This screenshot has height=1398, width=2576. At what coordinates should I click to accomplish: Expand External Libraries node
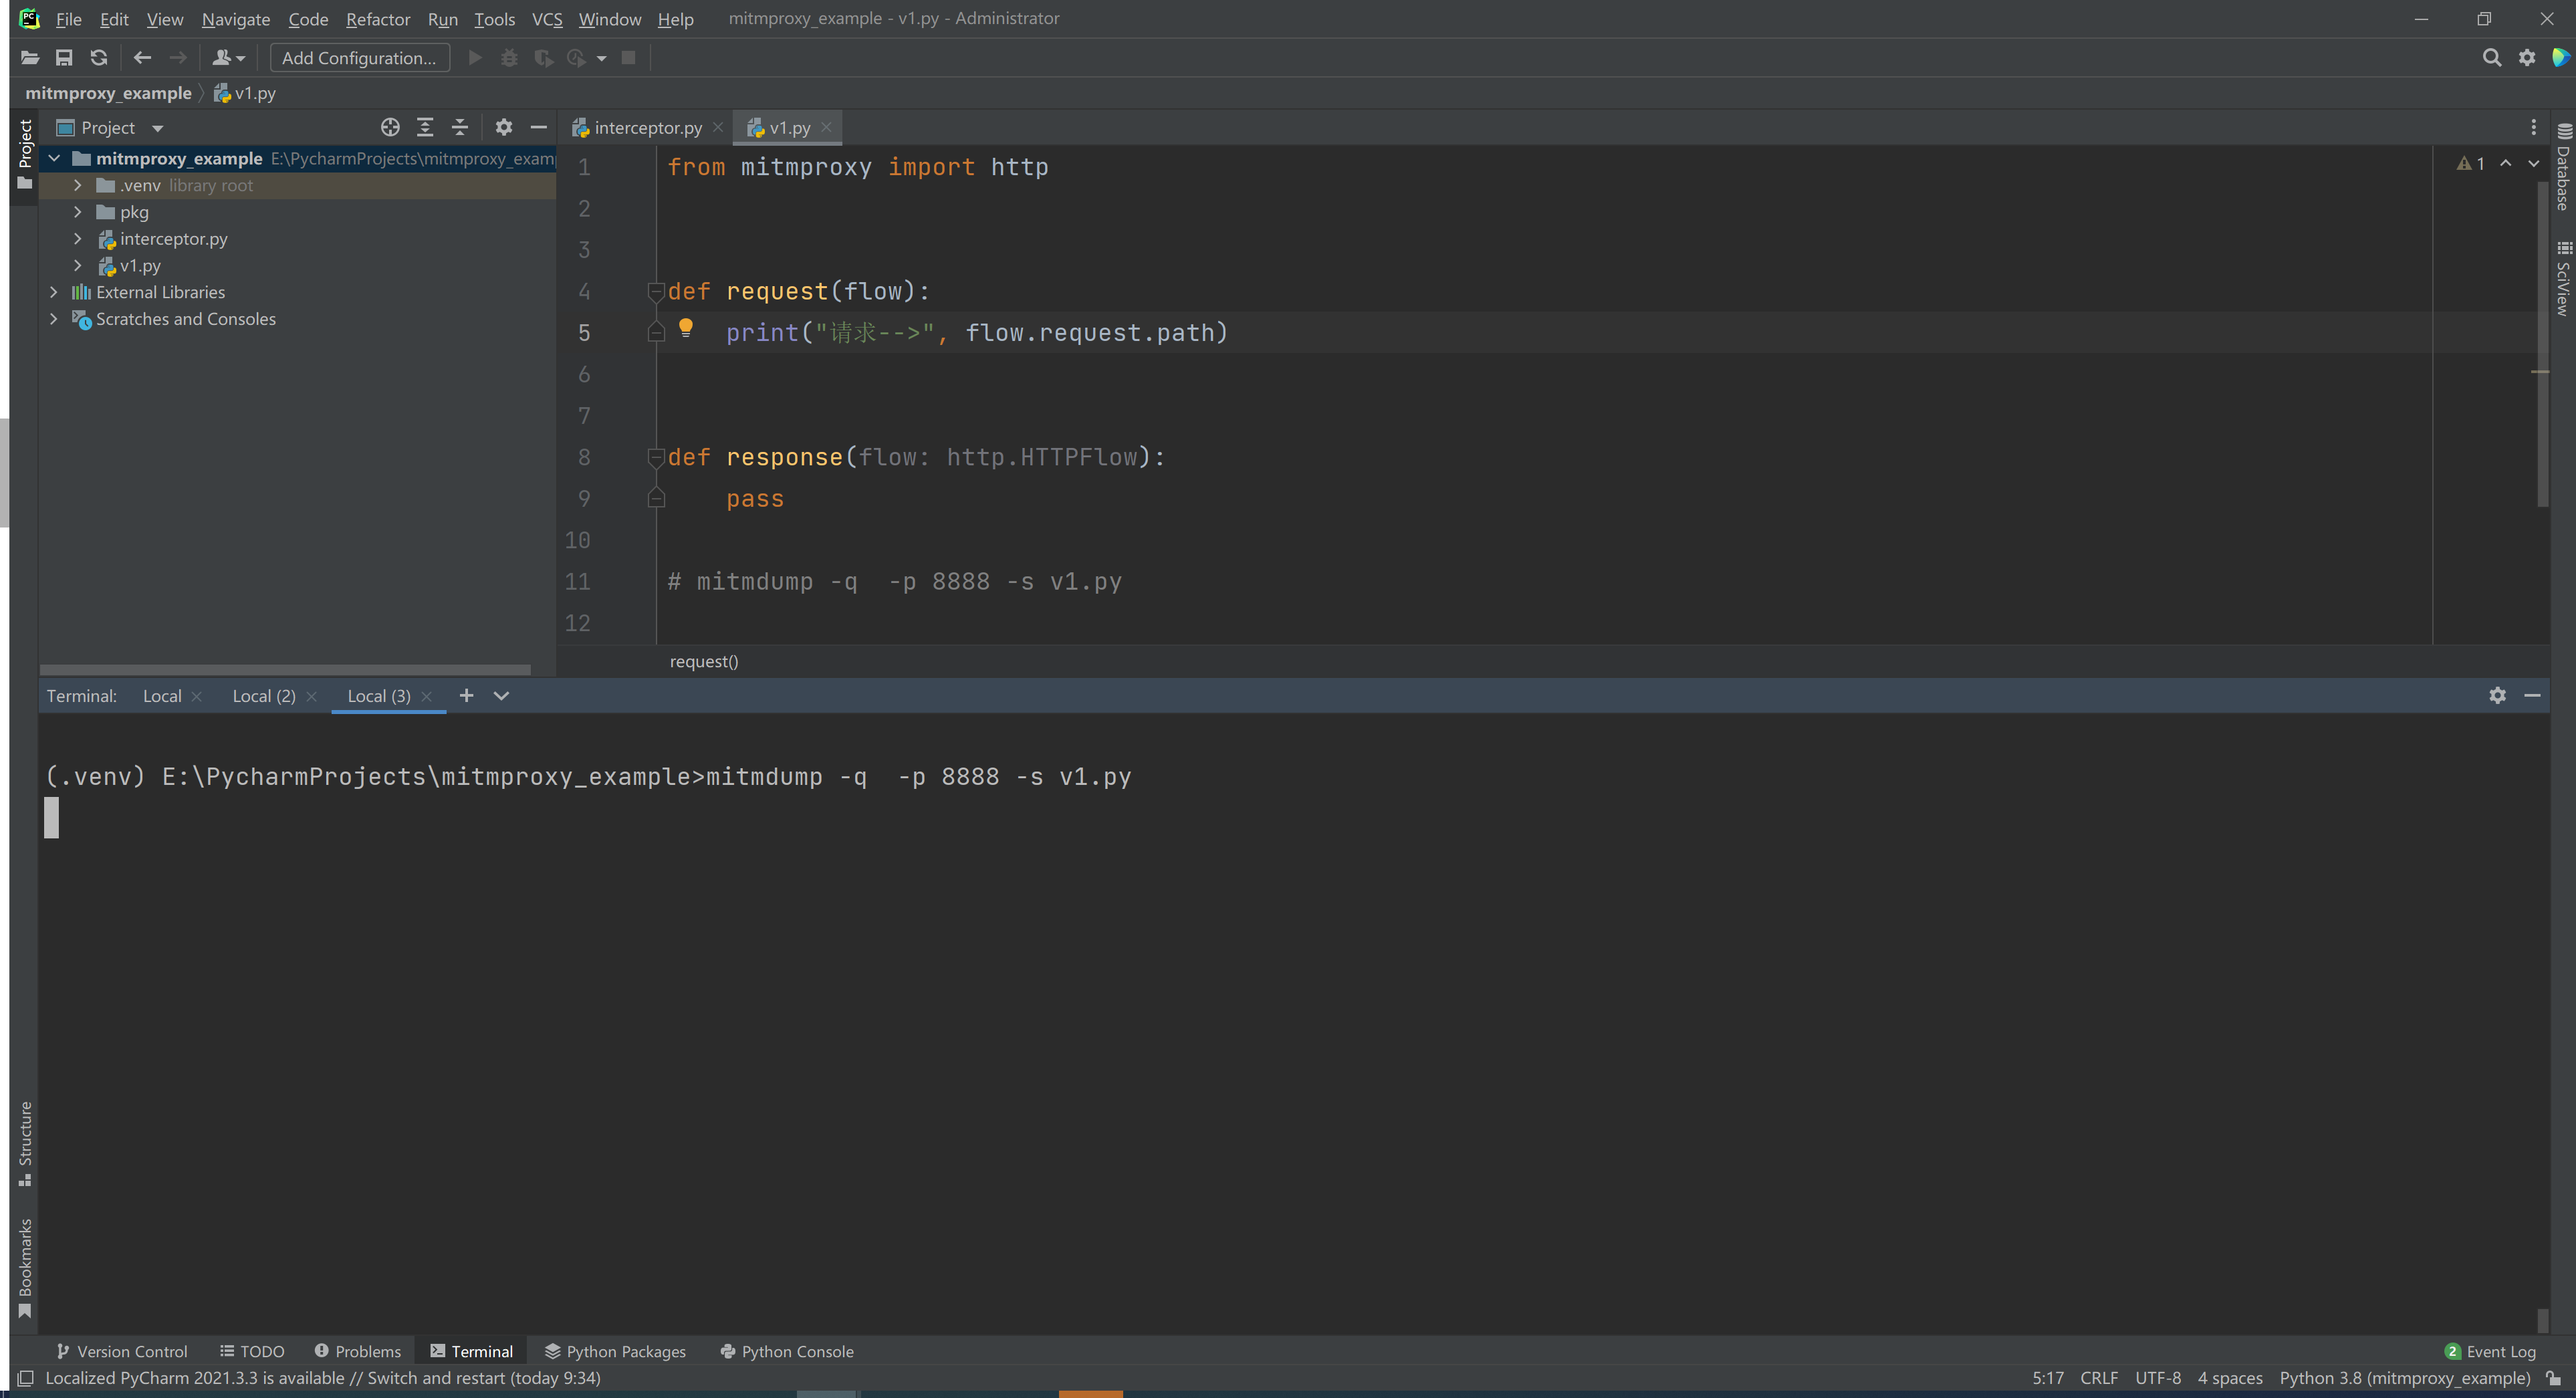click(54, 292)
